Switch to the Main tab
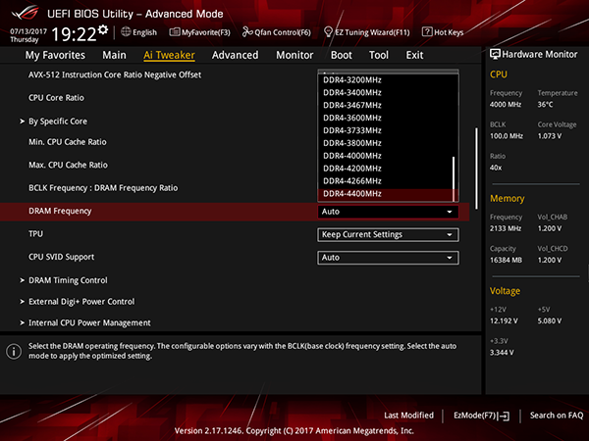 [114, 55]
